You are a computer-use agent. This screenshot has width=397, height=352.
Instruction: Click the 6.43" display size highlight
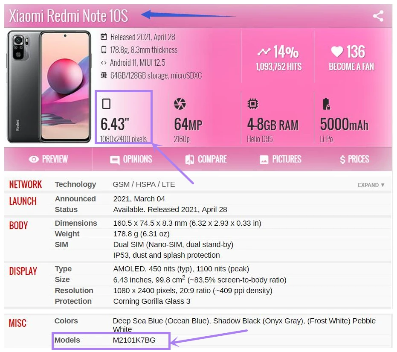pyautogui.click(x=115, y=124)
